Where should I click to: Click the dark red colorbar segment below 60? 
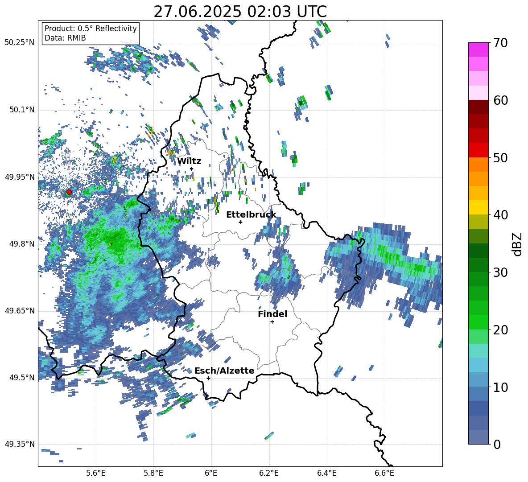[x=478, y=107]
